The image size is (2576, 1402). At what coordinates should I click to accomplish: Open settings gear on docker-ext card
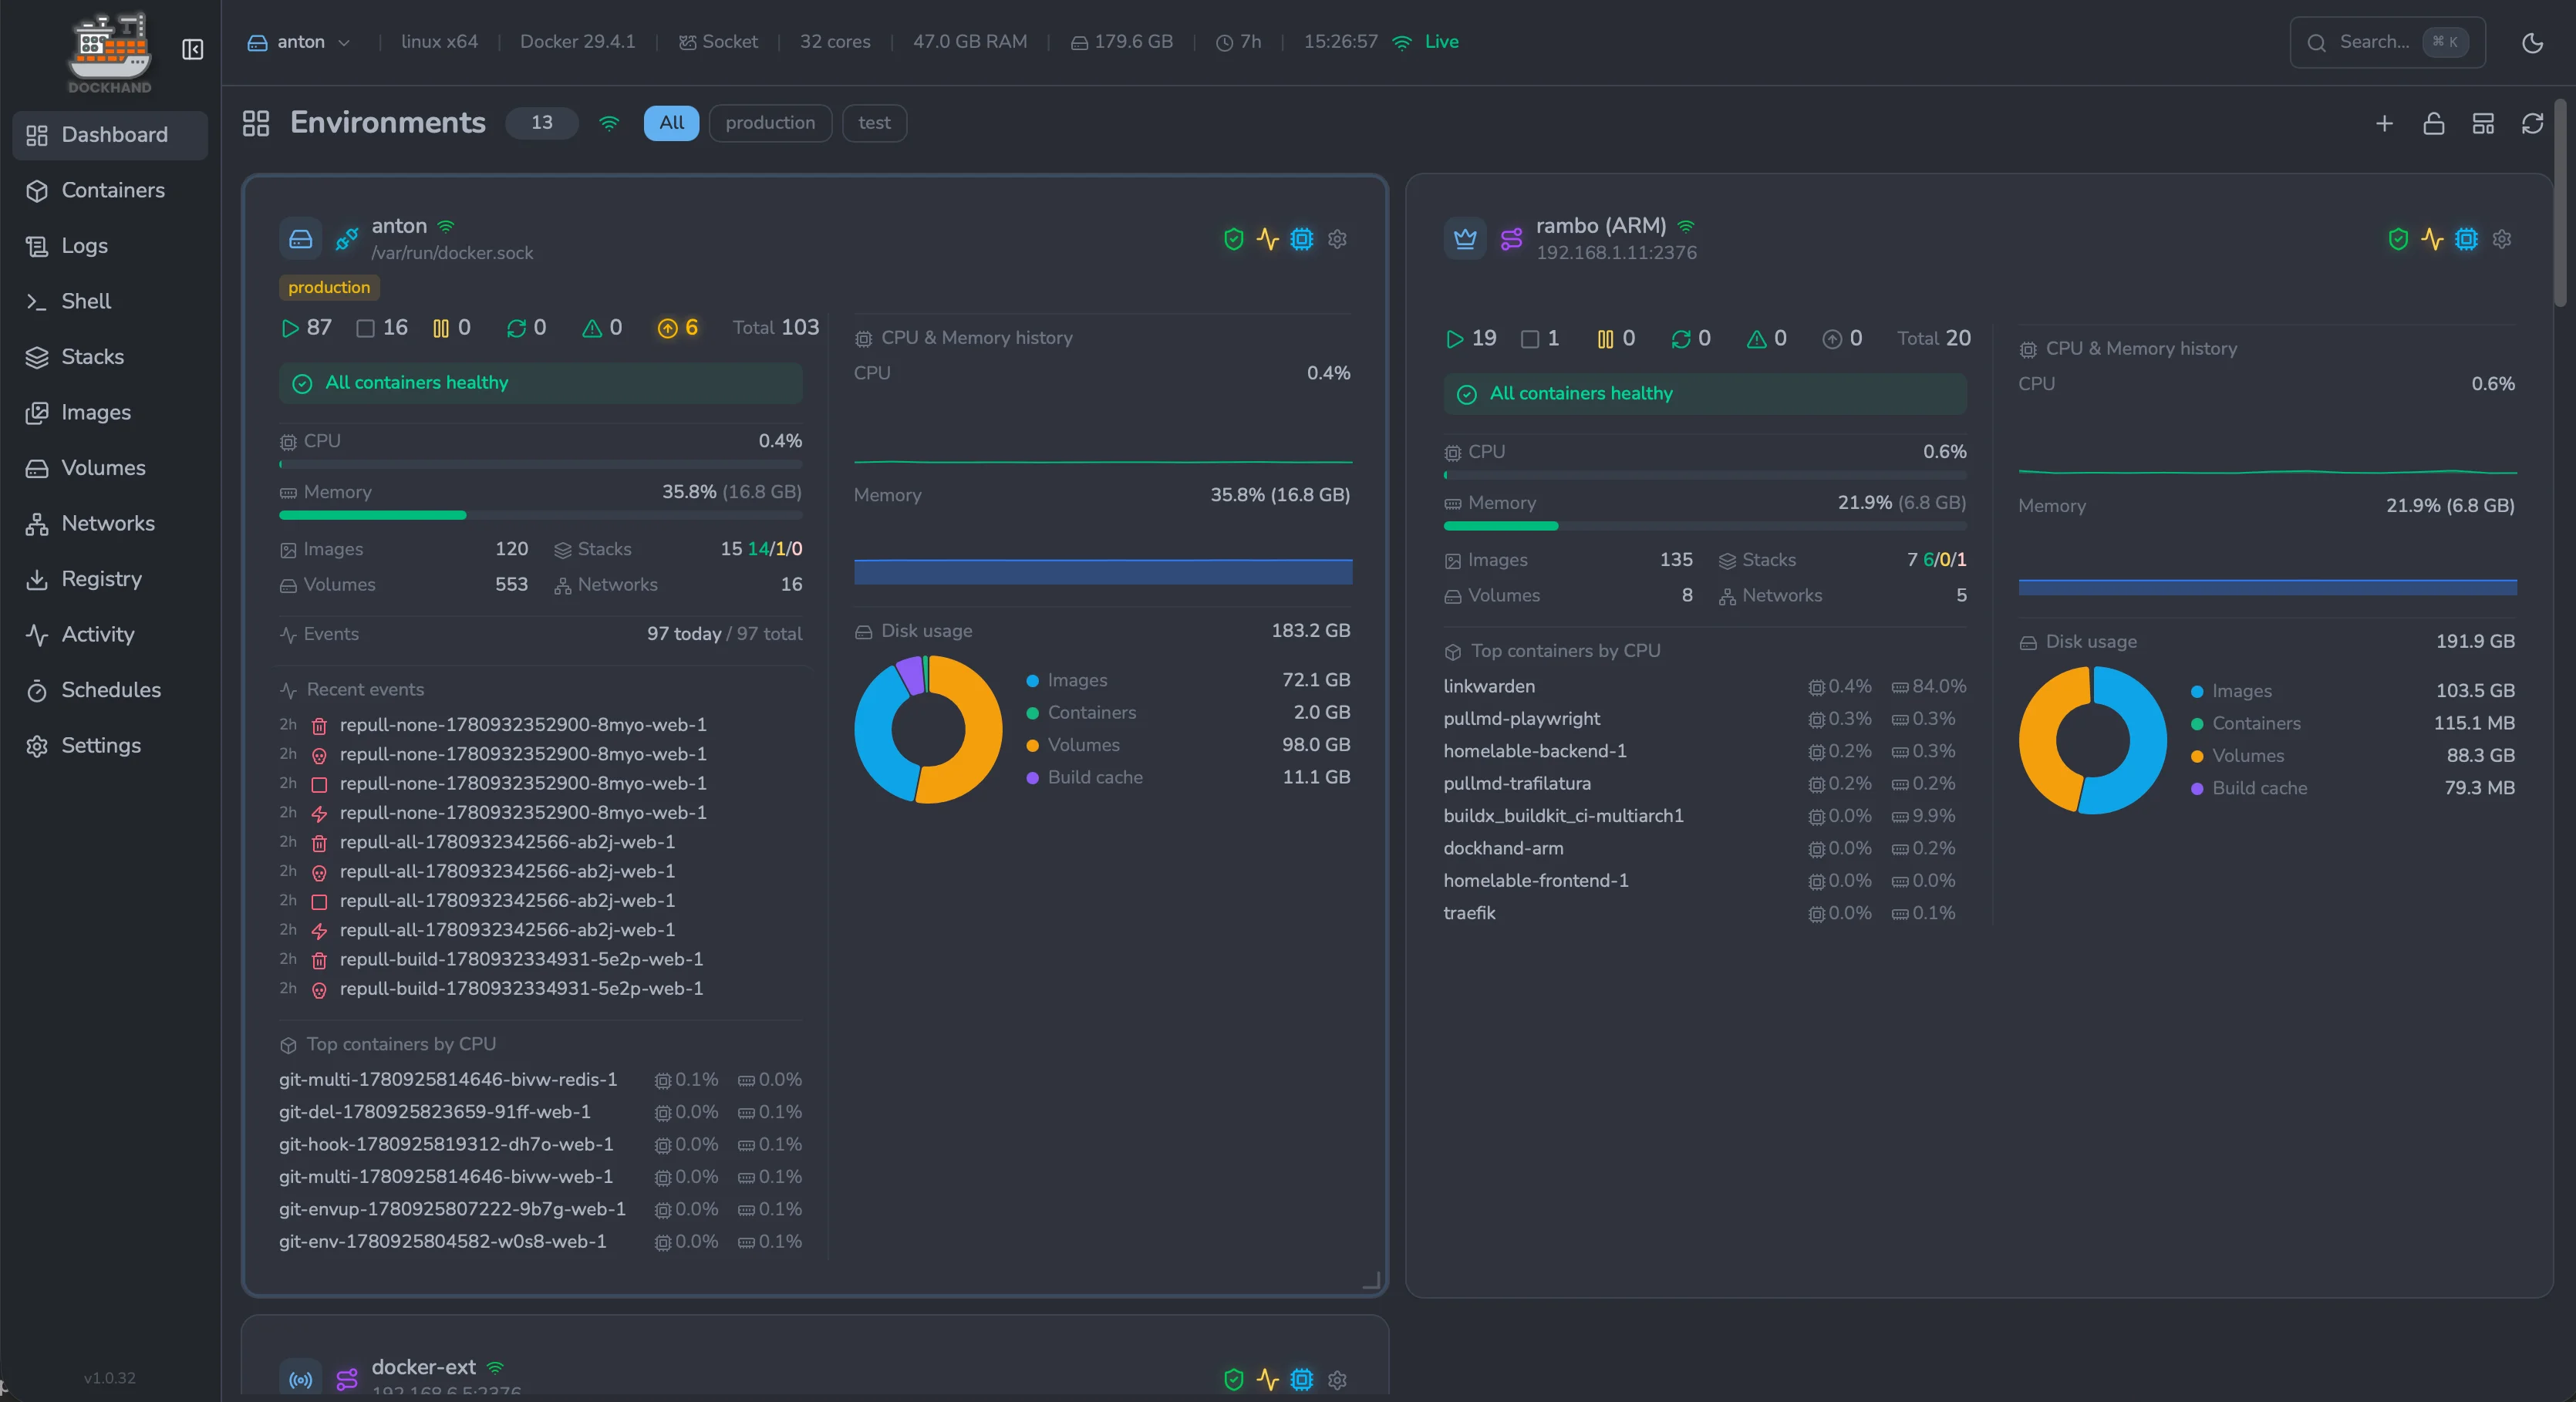click(x=1337, y=1380)
